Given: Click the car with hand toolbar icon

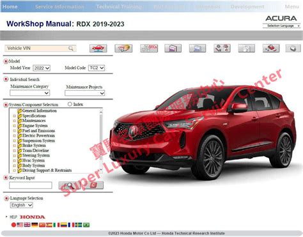Looking at the screenshot, I should point(123,49).
